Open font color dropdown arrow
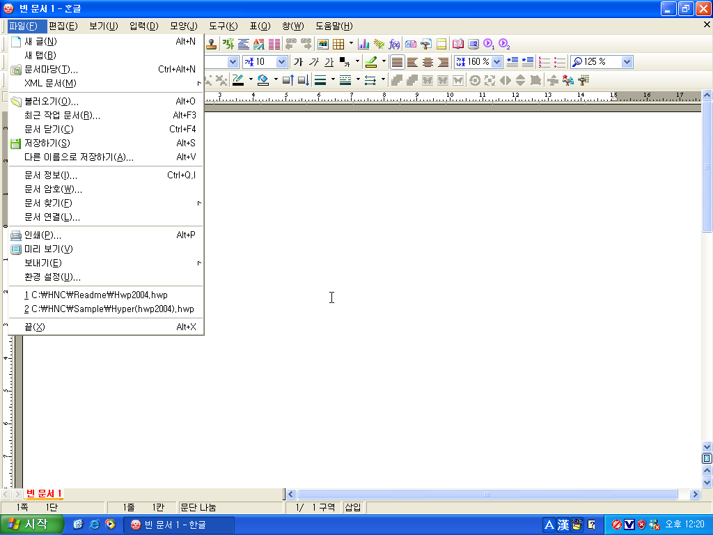The width and height of the screenshot is (713, 535). point(357,61)
